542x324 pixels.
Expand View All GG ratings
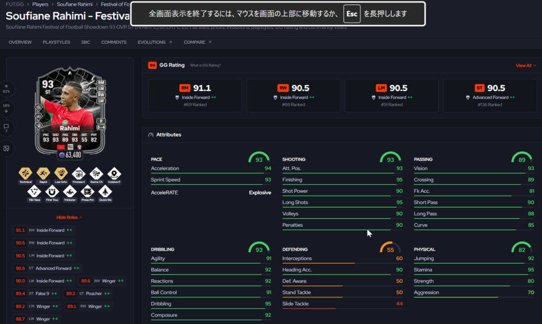point(526,66)
